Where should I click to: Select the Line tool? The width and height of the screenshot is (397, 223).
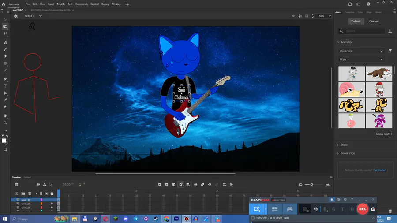(x=5, y=70)
